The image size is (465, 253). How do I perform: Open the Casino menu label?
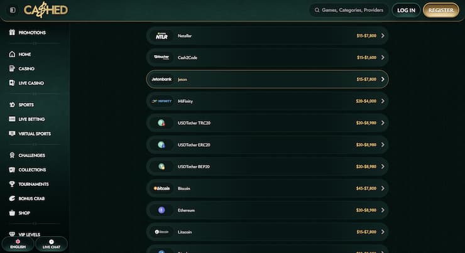[x=26, y=68]
